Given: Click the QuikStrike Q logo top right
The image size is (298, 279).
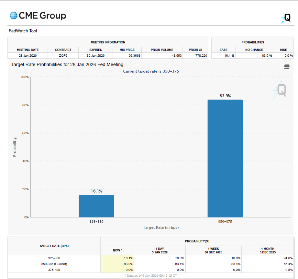Looking at the screenshot, I should pyautogui.click(x=286, y=17).
